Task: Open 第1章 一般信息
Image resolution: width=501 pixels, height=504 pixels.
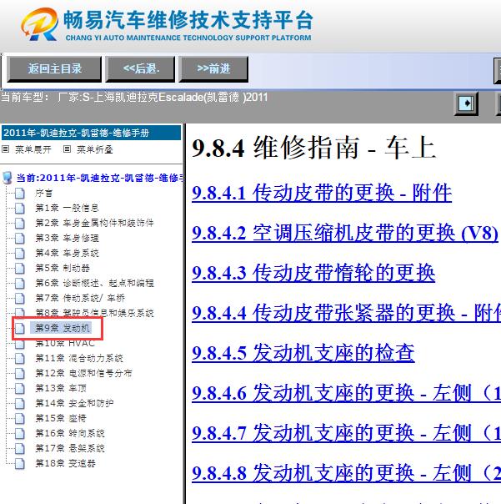Action: (67, 208)
